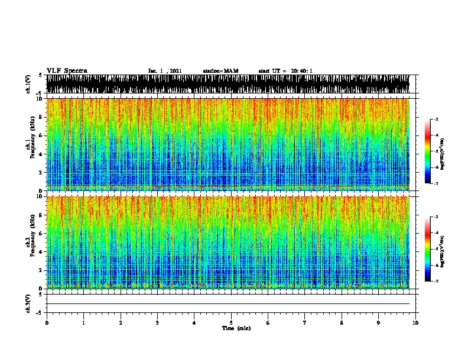Screen dimensions: 468x362
Task: Click the "ch.1 Frequency (kHz)" axis label
Action: point(31,138)
